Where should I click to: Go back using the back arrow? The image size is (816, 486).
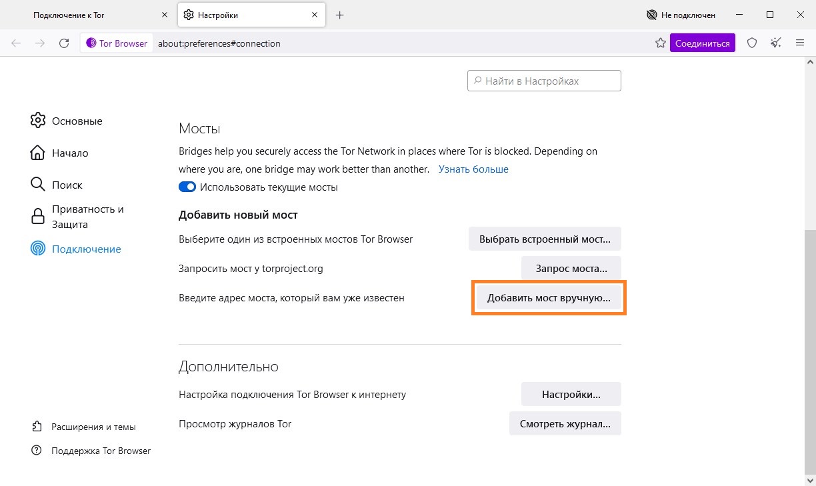coord(16,43)
